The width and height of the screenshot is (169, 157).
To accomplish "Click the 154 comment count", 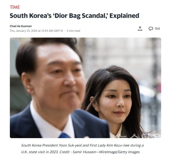I will click(157, 29).
